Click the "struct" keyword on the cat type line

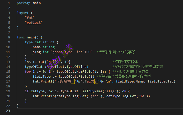pyautogui.click(x=49, y=42)
